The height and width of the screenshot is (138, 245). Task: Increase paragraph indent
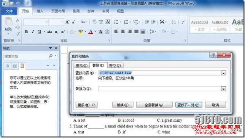153,22
